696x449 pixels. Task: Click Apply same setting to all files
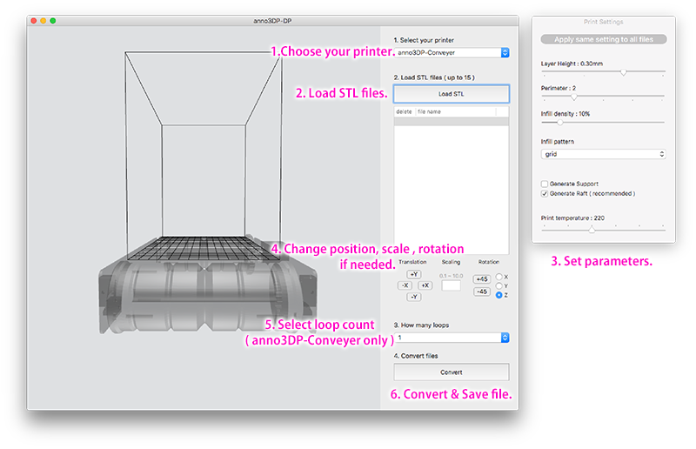click(x=603, y=39)
